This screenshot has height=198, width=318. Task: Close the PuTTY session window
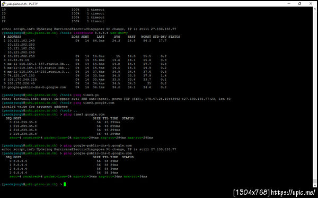(311, 4)
